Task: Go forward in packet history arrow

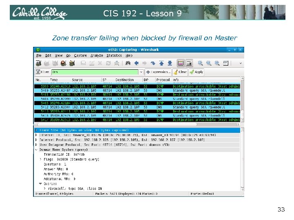Action: point(145,63)
